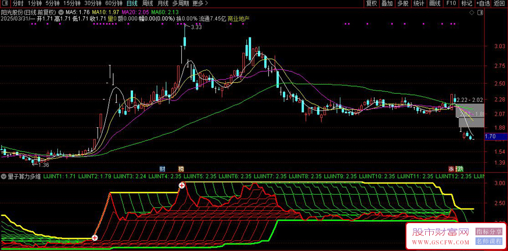Image resolution: width=508 pixels, height=251 pixels.
Task: Click the 流通7.45亿 value
Action: click(212, 19)
